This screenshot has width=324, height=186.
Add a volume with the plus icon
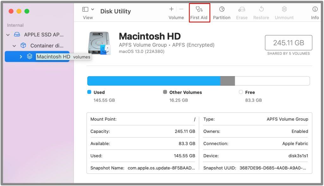tap(171, 9)
